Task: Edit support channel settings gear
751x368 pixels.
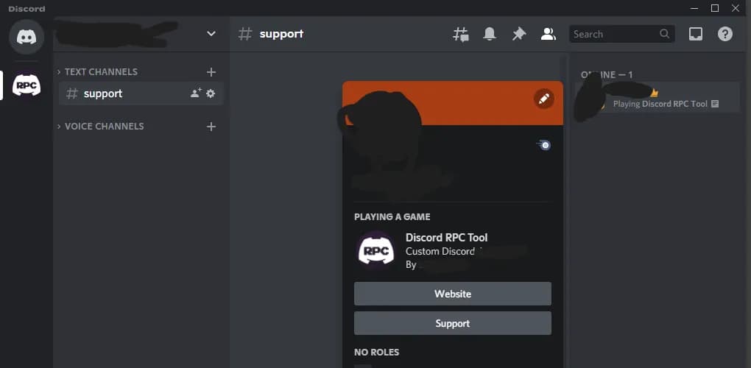Action: (x=211, y=93)
